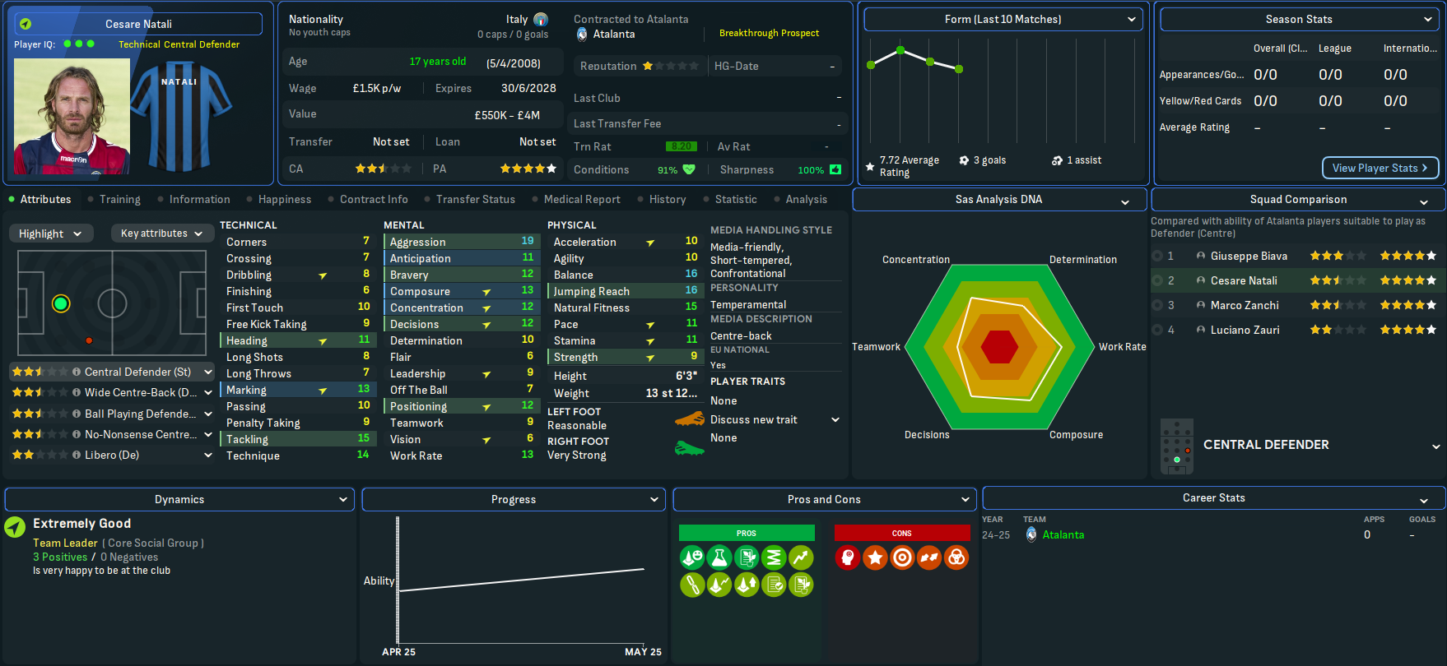Screen dimensions: 1447x666
Task: Select the radio button for Giuseppe Biava
Action: click(1158, 256)
